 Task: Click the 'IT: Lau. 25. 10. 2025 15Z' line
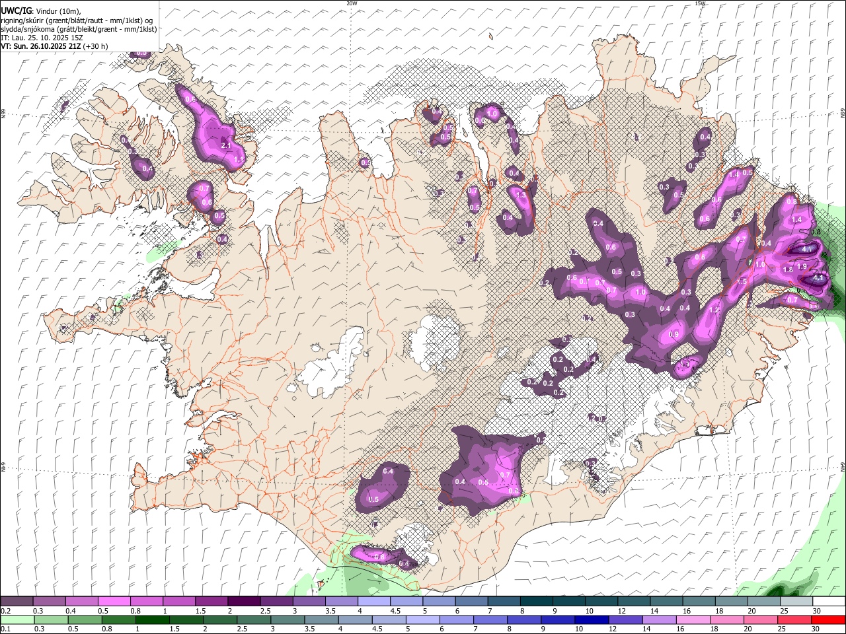click(x=42, y=38)
